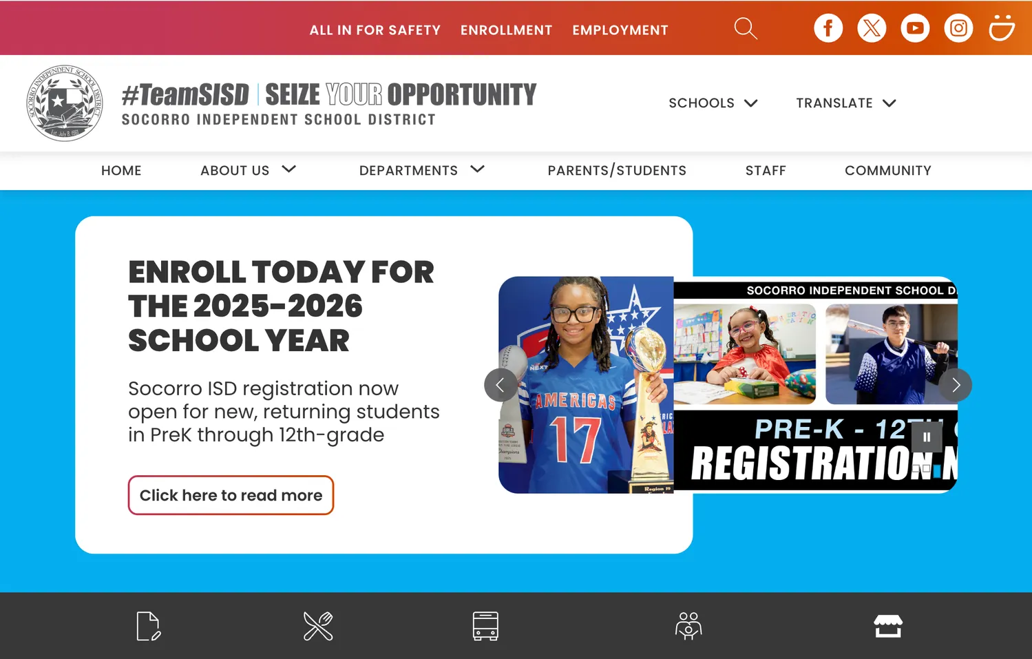
Task: Pause the slideshow autoplay
Action: [927, 437]
